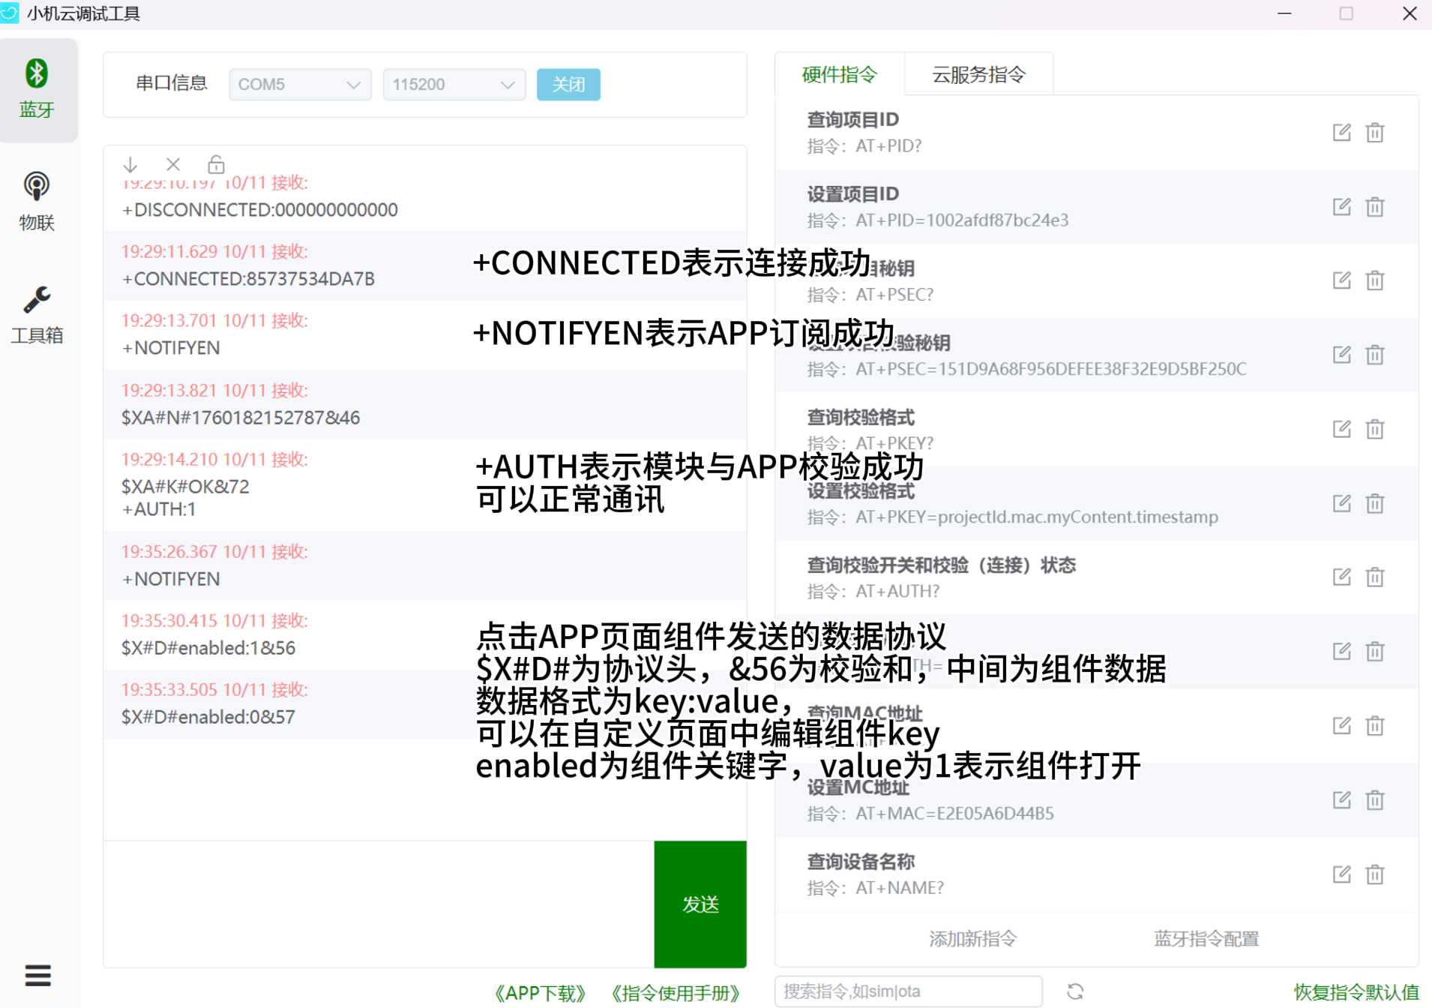Edit the 查询项目ID command

(x=1341, y=133)
